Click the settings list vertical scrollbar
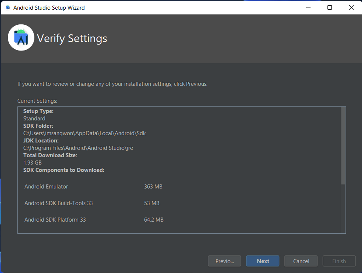 click(343, 146)
